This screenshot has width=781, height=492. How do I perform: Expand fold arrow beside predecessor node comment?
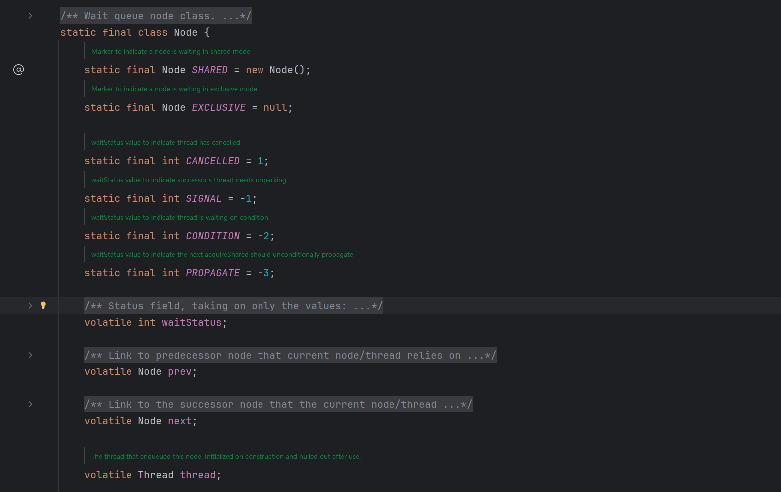point(30,355)
